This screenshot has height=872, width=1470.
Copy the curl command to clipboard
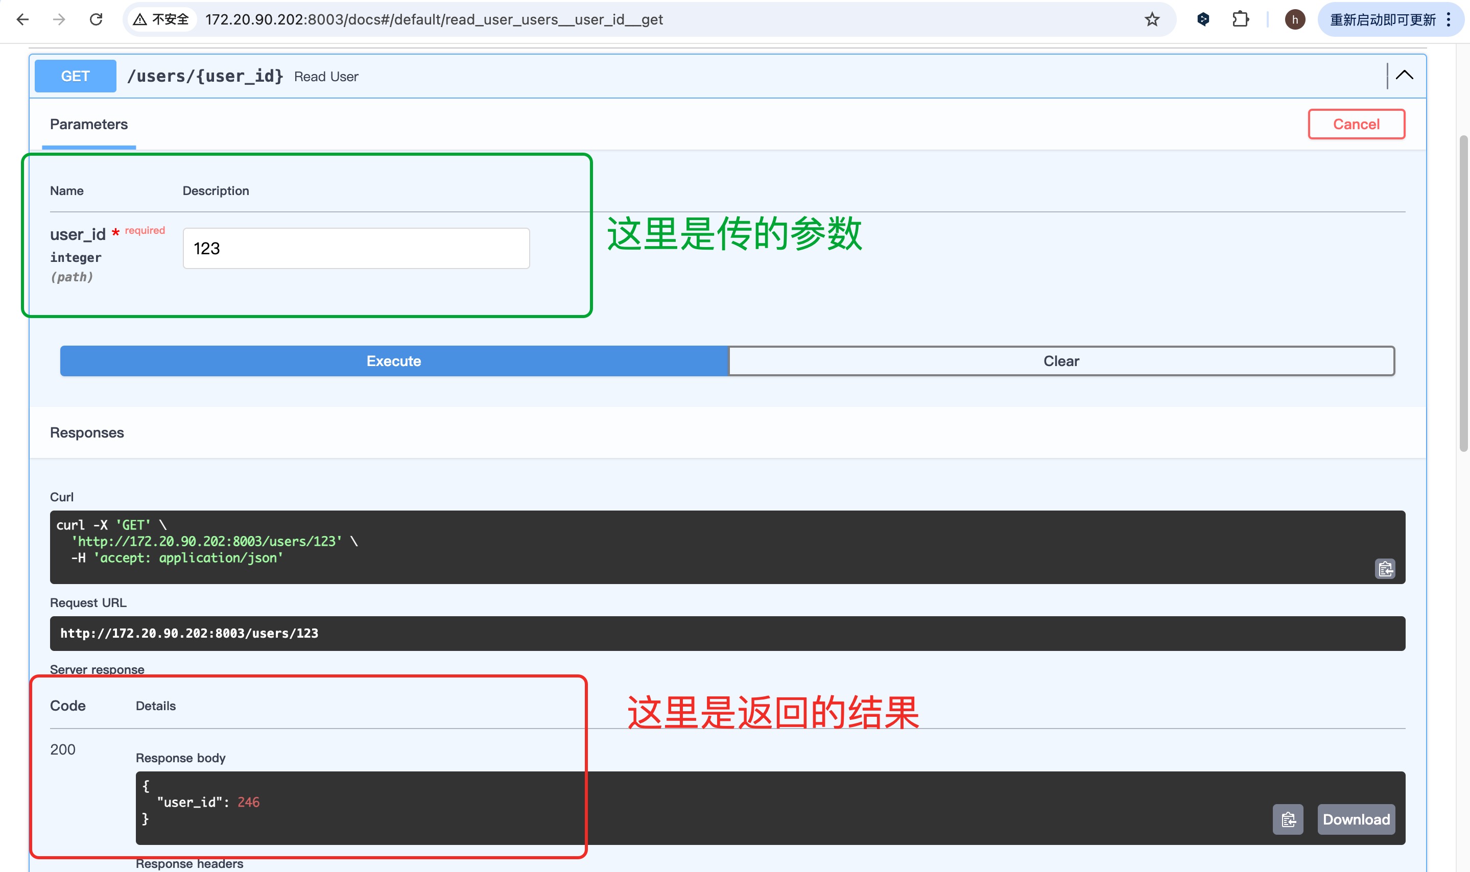click(1384, 568)
